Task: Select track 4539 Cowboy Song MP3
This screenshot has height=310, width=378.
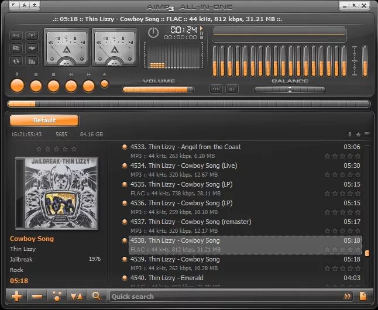Action: (245, 264)
